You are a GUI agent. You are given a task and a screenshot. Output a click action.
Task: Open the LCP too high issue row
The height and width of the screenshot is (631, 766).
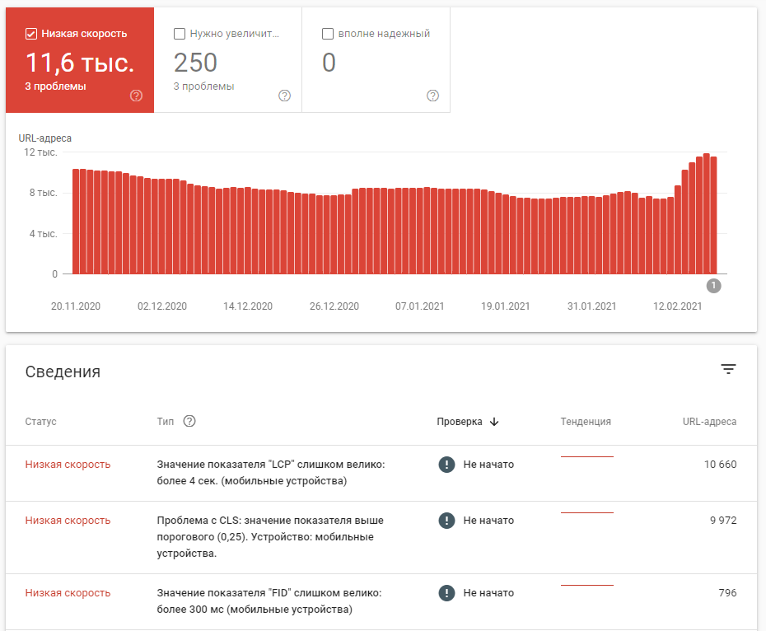tap(270, 473)
